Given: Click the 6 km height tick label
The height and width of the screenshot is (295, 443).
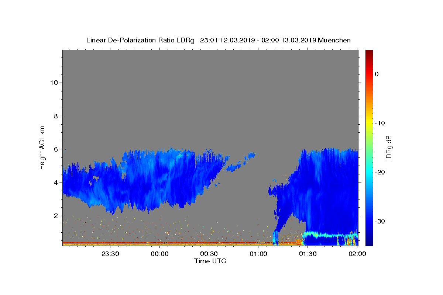Looking at the screenshot, I should [x=56, y=149].
